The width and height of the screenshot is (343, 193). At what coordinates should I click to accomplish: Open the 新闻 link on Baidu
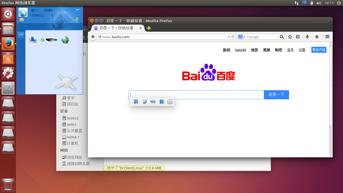point(226,50)
